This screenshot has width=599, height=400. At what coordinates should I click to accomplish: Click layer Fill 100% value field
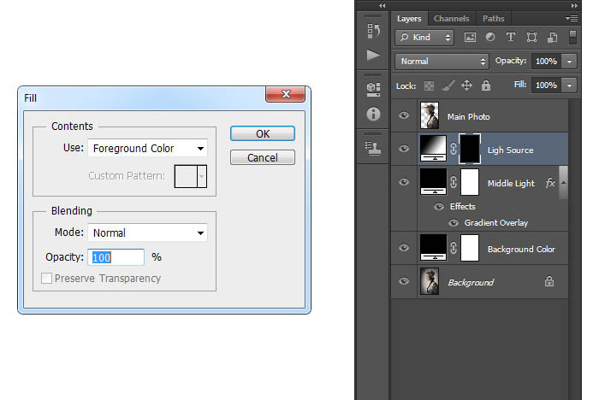546,85
